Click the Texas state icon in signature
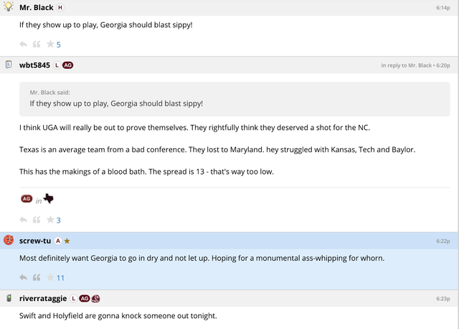 click(48, 199)
